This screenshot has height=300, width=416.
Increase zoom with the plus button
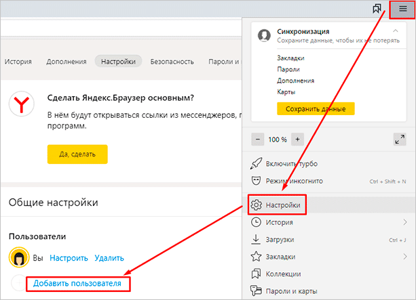click(297, 139)
